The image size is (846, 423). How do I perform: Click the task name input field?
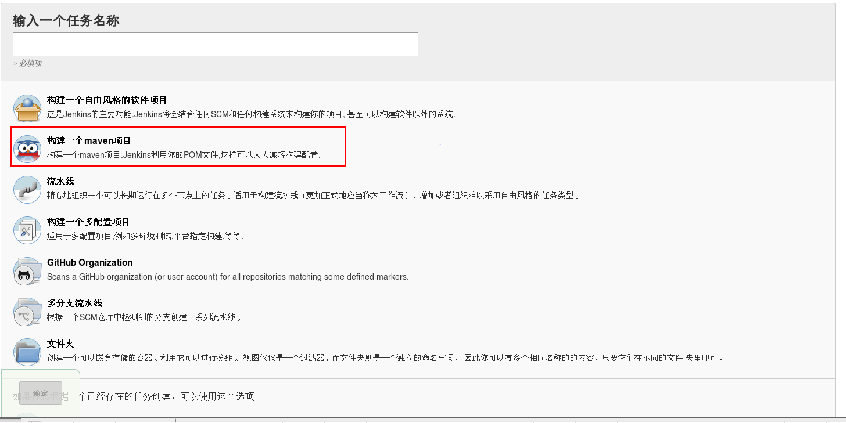click(216, 45)
